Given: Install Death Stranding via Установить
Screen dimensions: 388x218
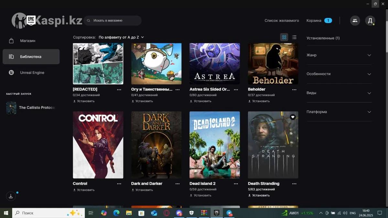Looking at the screenshot, I should (259, 195).
